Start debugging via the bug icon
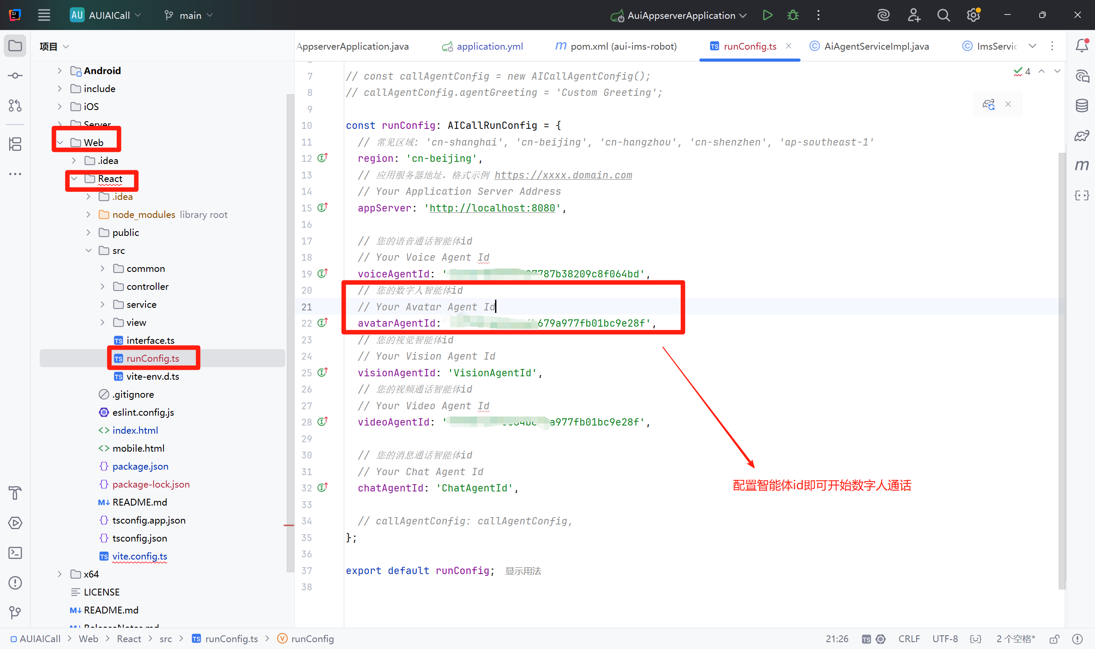This screenshot has width=1095, height=649. [x=792, y=15]
